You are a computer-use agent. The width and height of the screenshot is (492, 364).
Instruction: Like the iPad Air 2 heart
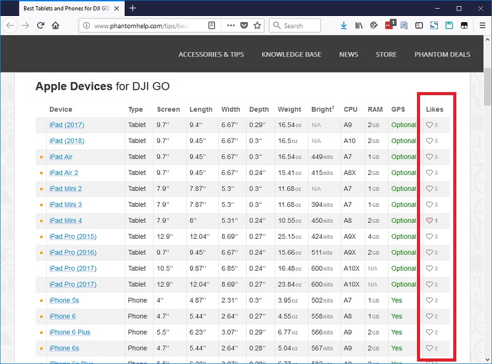click(x=429, y=172)
